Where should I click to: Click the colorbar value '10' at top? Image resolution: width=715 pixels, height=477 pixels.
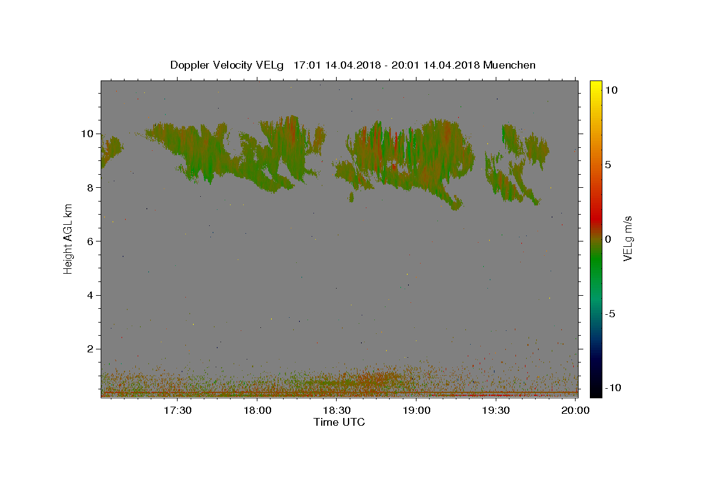pyautogui.click(x=611, y=90)
